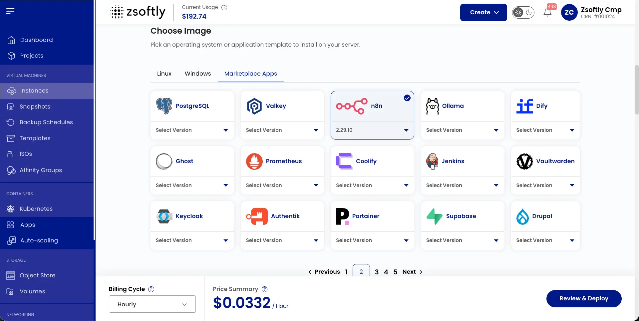Toggle the light/dark theme switch
This screenshot has width=639, height=321.
(x=523, y=12)
